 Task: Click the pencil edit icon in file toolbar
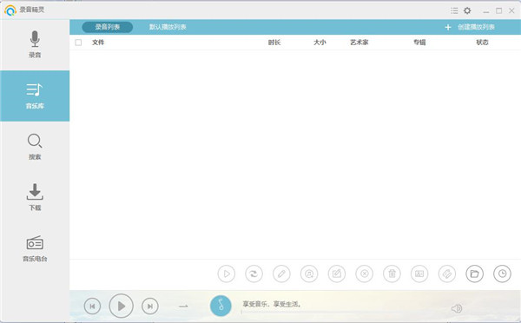point(281,274)
